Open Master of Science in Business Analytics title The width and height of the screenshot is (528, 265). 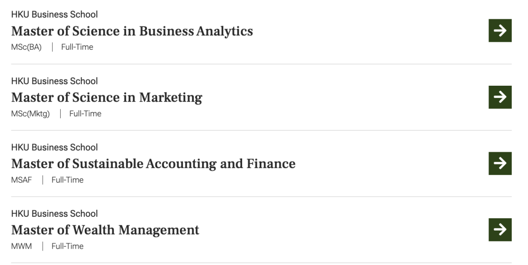click(132, 32)
